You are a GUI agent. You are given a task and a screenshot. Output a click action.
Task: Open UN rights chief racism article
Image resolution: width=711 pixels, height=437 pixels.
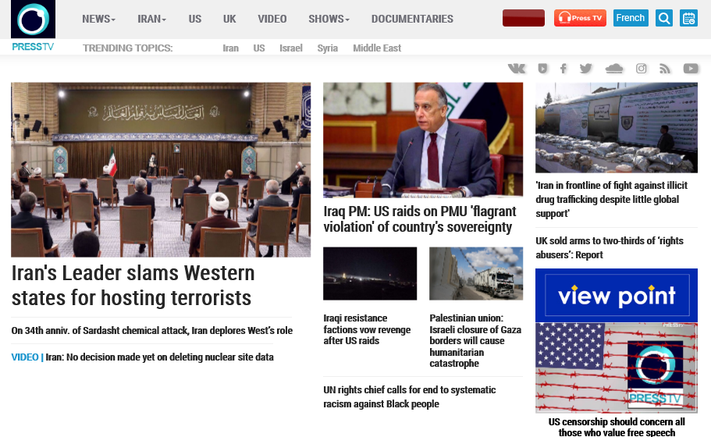tap(410, 396)
